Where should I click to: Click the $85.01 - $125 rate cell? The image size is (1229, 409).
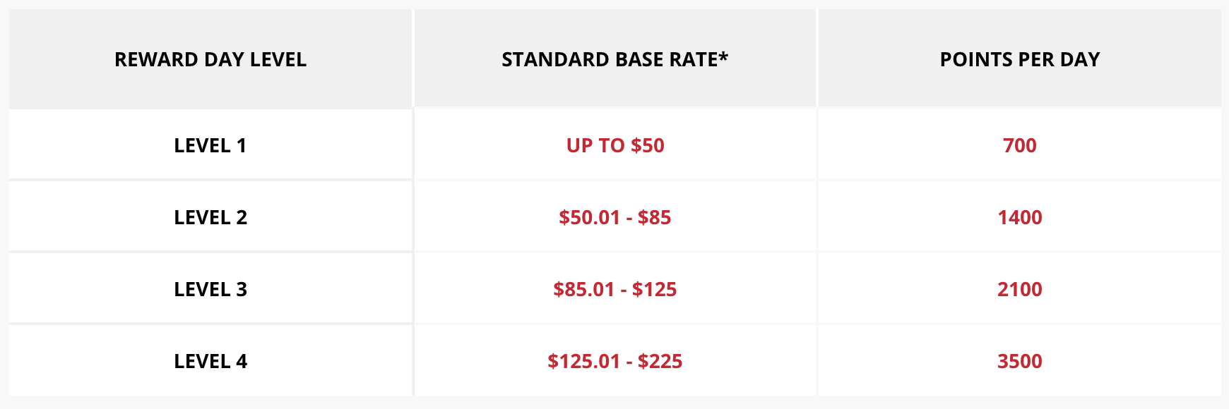point(614,289)
